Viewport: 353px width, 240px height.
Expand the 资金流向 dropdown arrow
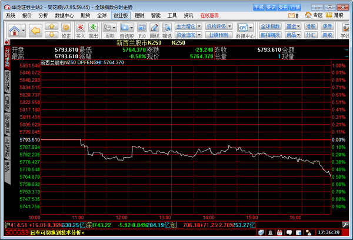199,35
